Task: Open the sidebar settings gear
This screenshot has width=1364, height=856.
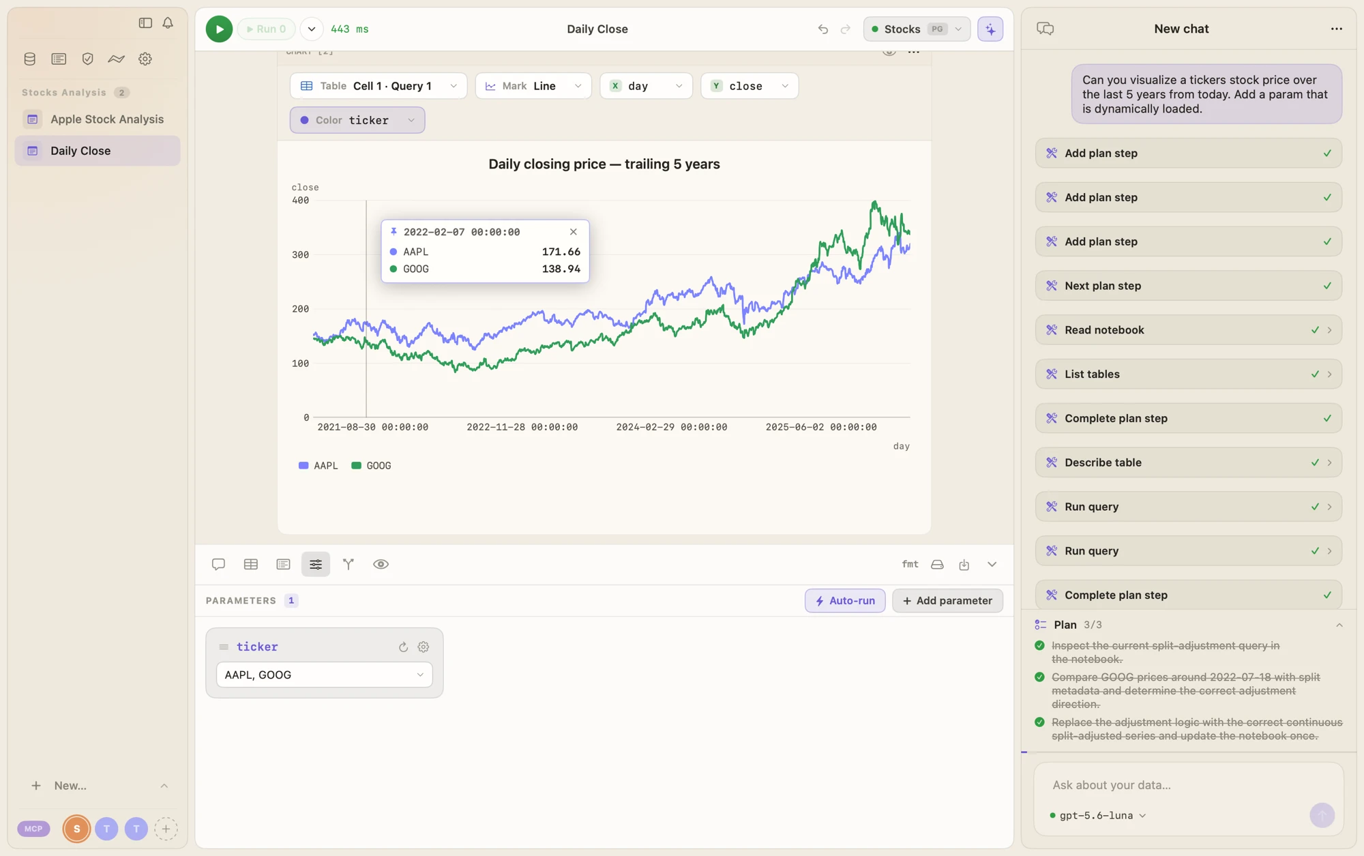Action: click(x=145, y=59)
